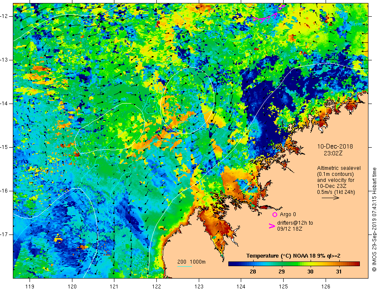Viewport: 377px width, 291px height.
Task: Click the time label 23:02Z
Action: [x=333, y=153]
